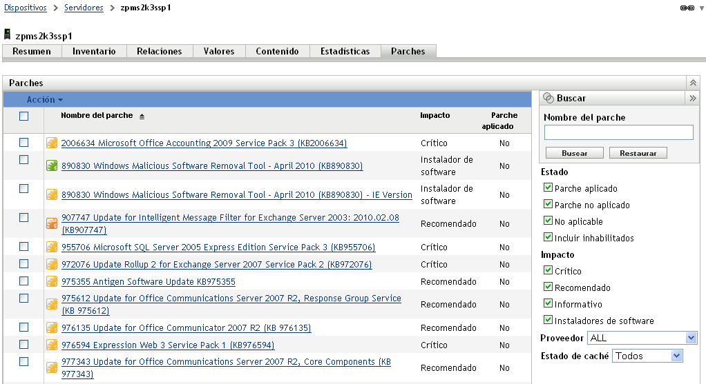Uncheck the Parche aplicado filter
706x384 pixels.
point(548,188)
